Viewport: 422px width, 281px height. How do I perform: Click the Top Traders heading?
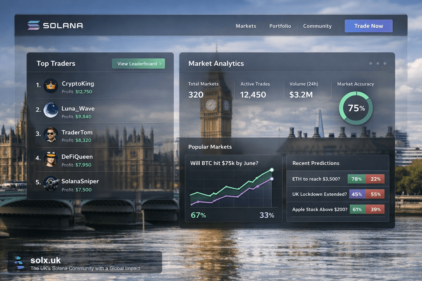pos(56,63)
